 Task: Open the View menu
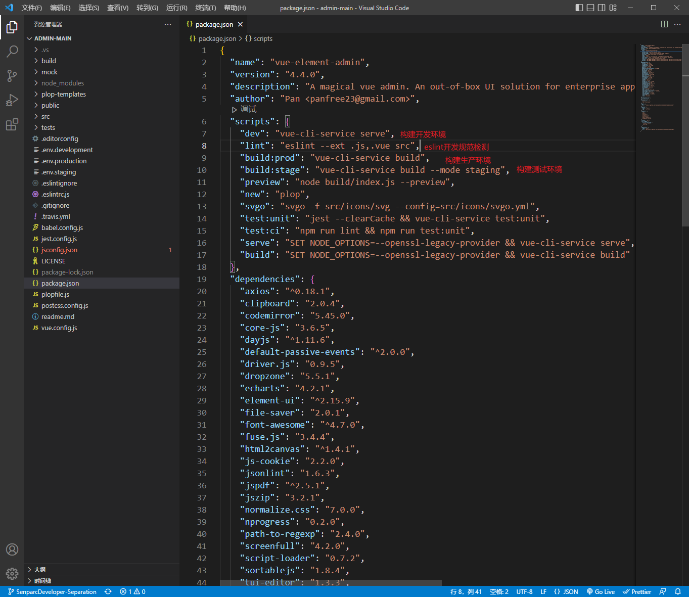[x=118, y=8]
